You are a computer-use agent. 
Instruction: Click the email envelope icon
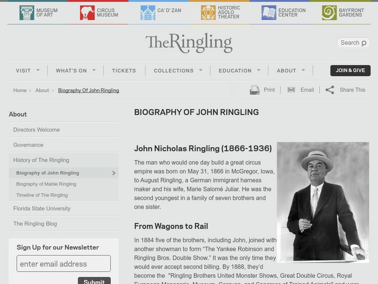pyautogui.click(x=291, y=90)
